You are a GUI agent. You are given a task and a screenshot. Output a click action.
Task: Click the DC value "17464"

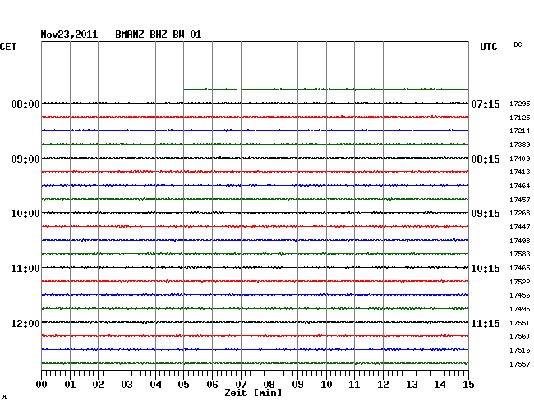520,186
